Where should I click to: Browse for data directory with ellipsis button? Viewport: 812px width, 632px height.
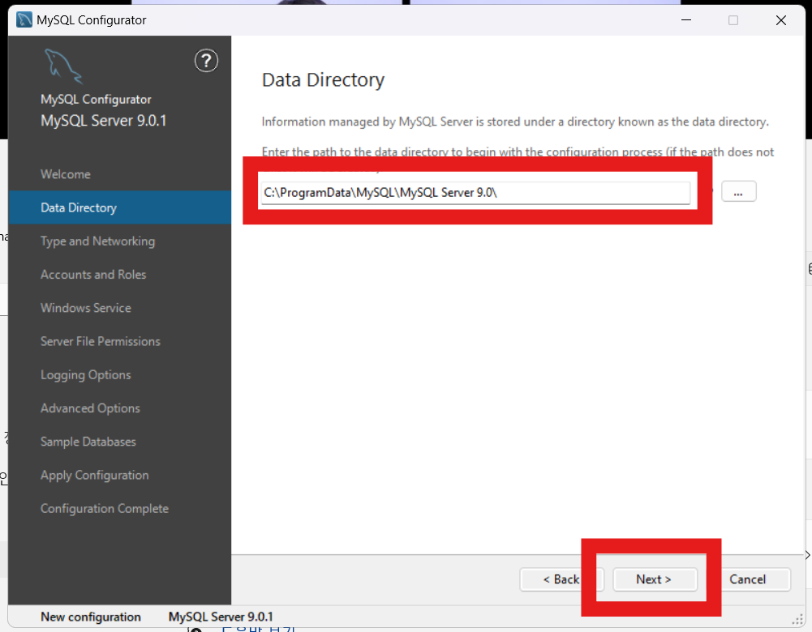738,192
